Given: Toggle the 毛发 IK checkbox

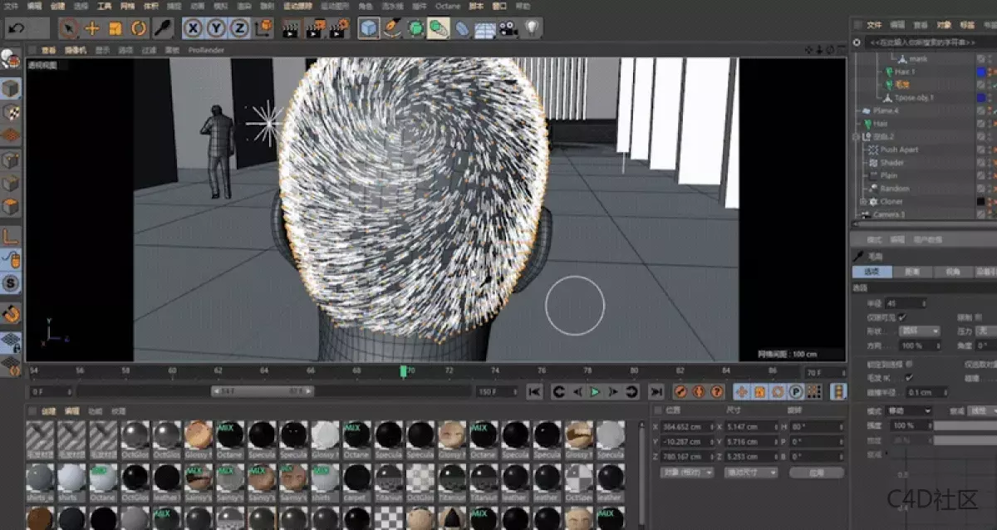Looking at the screenshot, I should pyautogui.click(x=908, y=377).
